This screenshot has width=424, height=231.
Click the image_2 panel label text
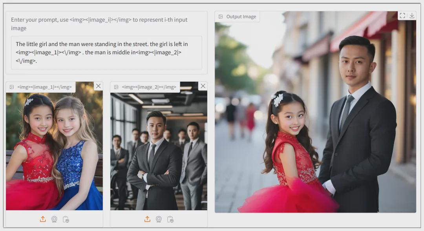tap(149, 87)
